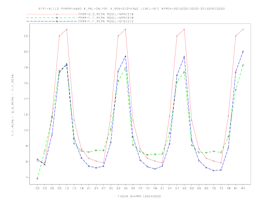265x205 pixels.
Task: Click x-axis forecast hour label 75
Action: click(x=221, y=188)
